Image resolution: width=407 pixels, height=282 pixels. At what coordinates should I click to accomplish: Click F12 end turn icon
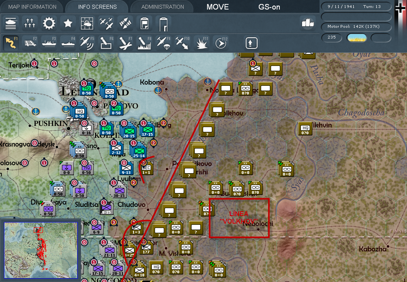coord(221,43)
